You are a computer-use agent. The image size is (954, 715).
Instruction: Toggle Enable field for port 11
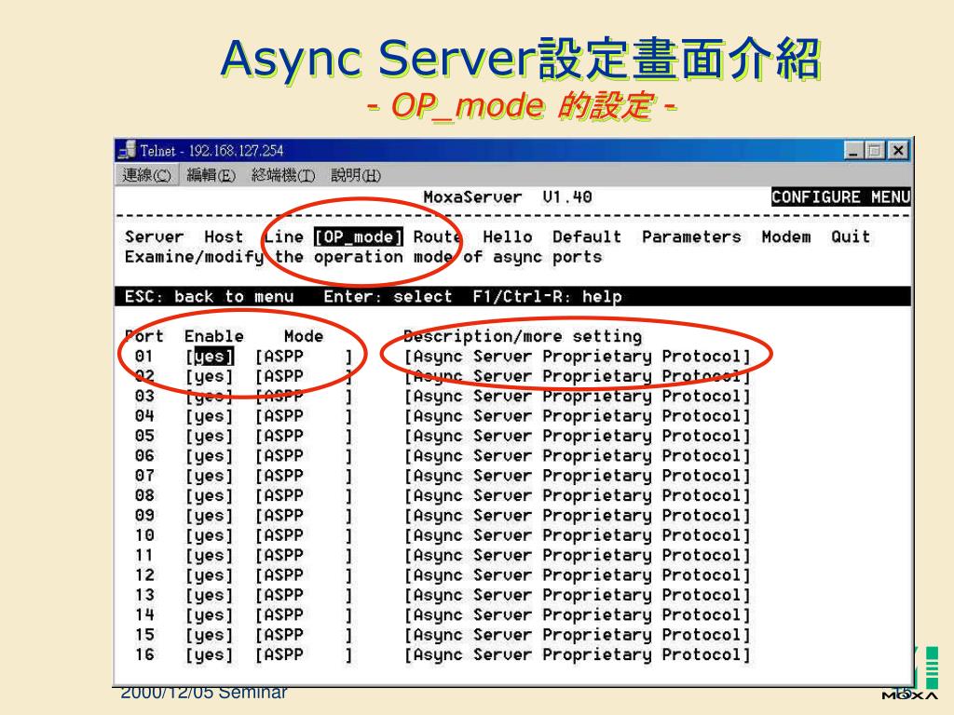click(x=210, y=556)
